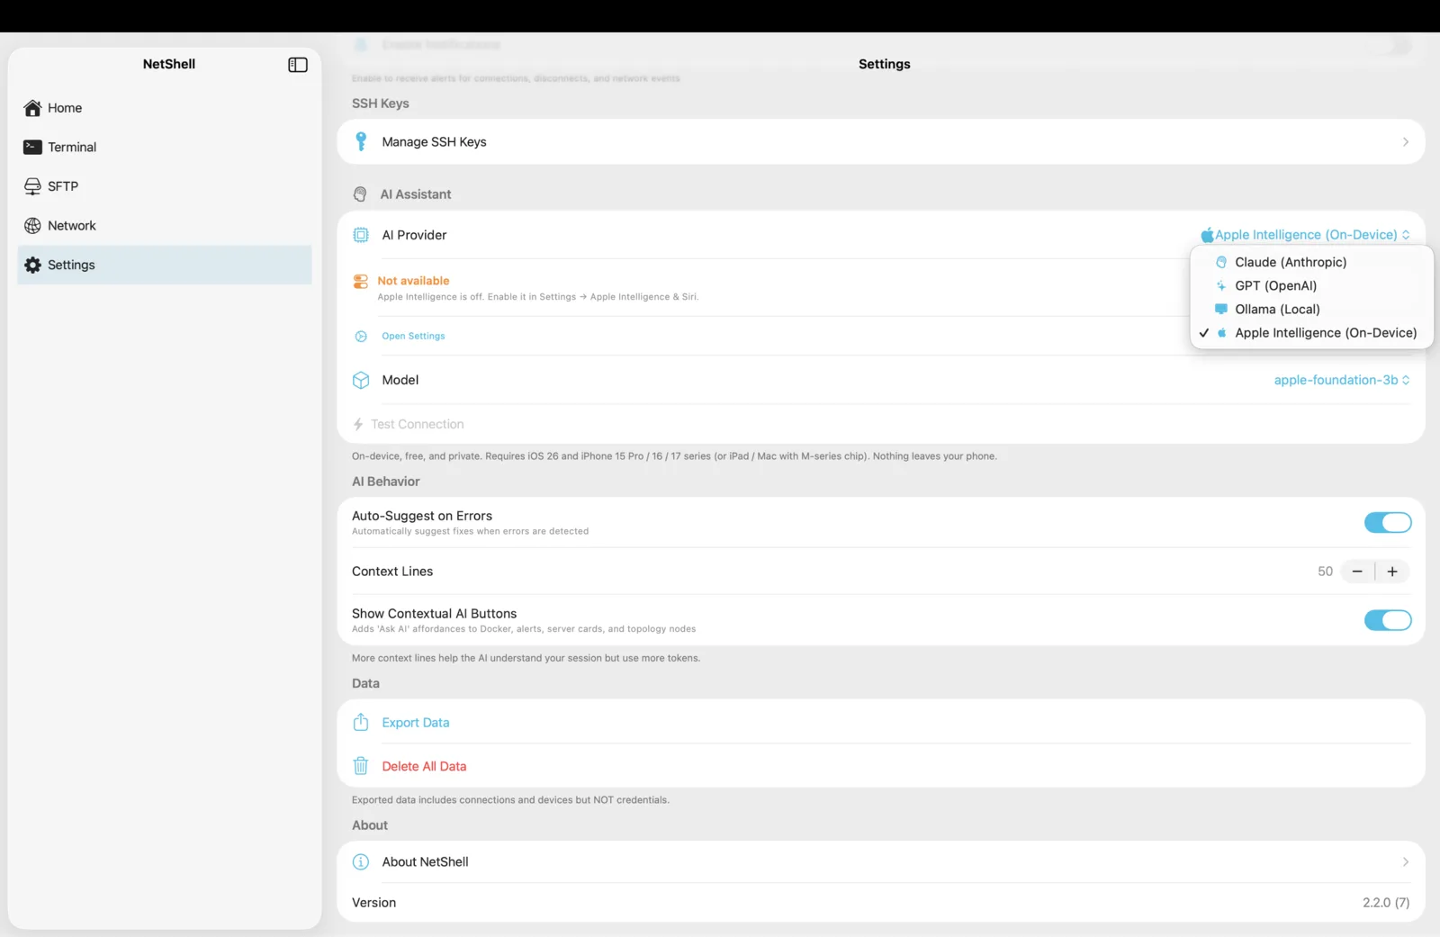
Task: Click the Open Settings link
Action: click(x=413, y=336)
